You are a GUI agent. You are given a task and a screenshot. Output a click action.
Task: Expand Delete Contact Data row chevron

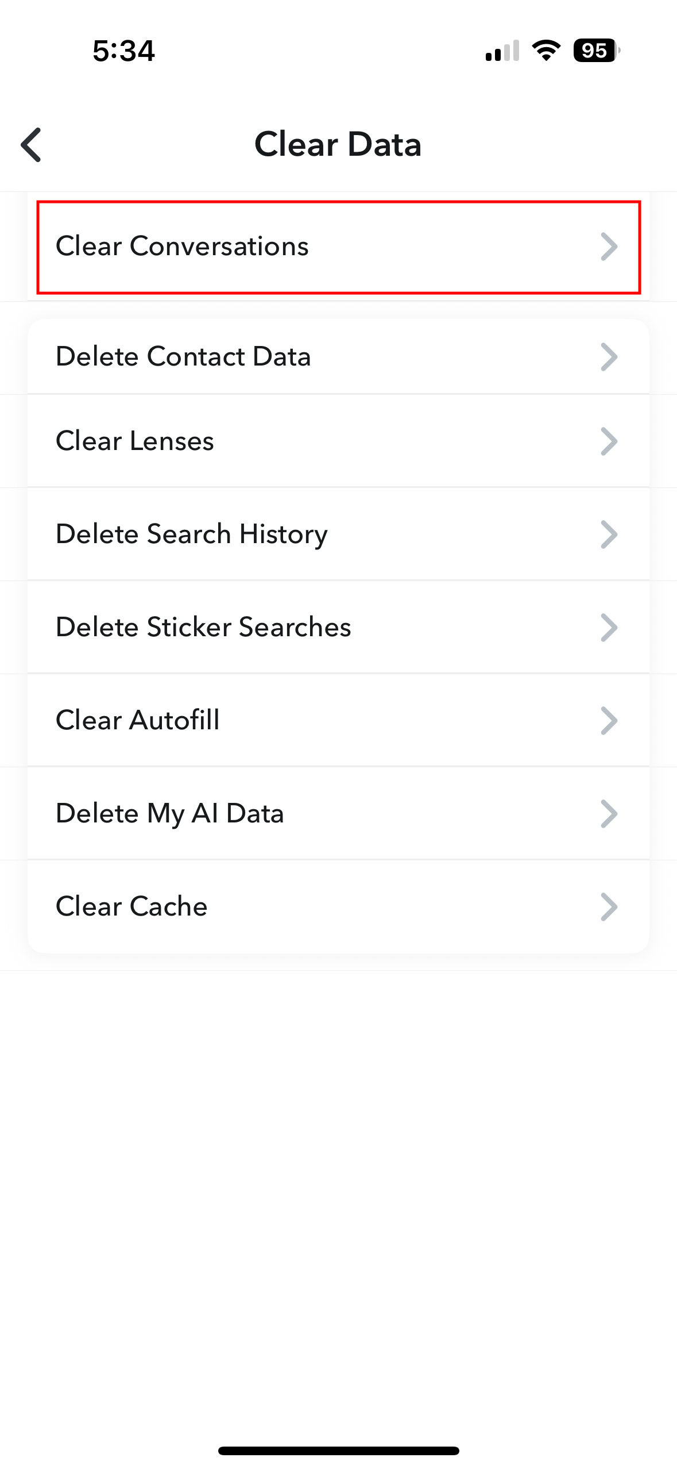[x=610, y=356]
